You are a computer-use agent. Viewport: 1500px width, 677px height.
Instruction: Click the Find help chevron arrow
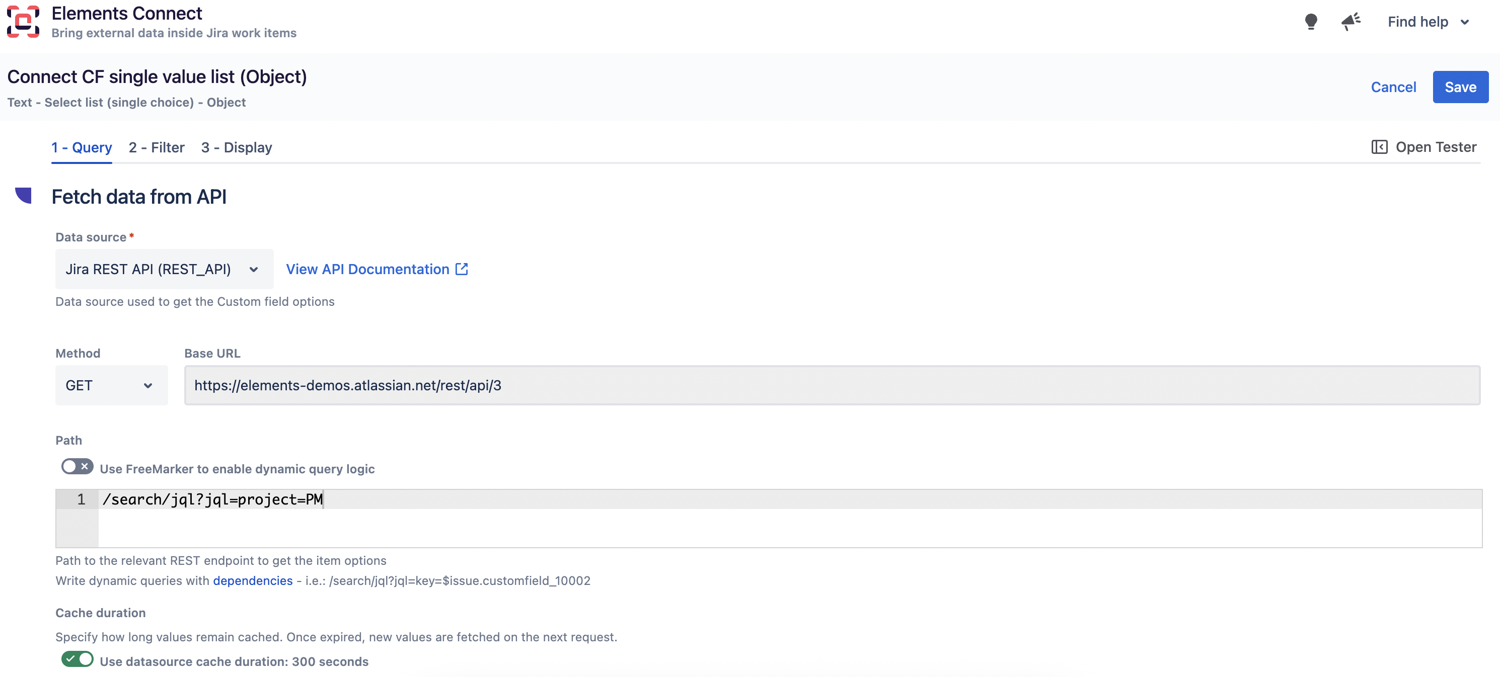point(1464,22)
